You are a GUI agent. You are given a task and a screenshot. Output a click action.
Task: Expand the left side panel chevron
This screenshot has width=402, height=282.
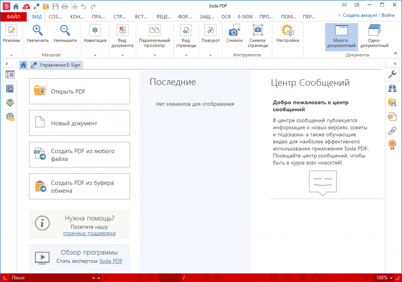click(6, 64)
